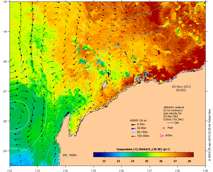
Task: Click the longitude axis label 112
Action: pyautogui.click(x=10, y=170)
